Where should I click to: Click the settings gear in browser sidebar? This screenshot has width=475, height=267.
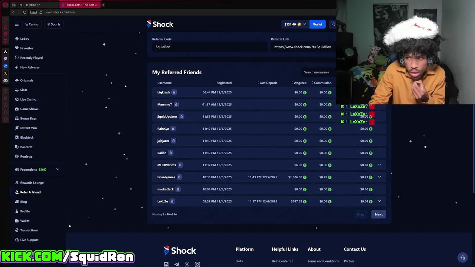[5, 119]
